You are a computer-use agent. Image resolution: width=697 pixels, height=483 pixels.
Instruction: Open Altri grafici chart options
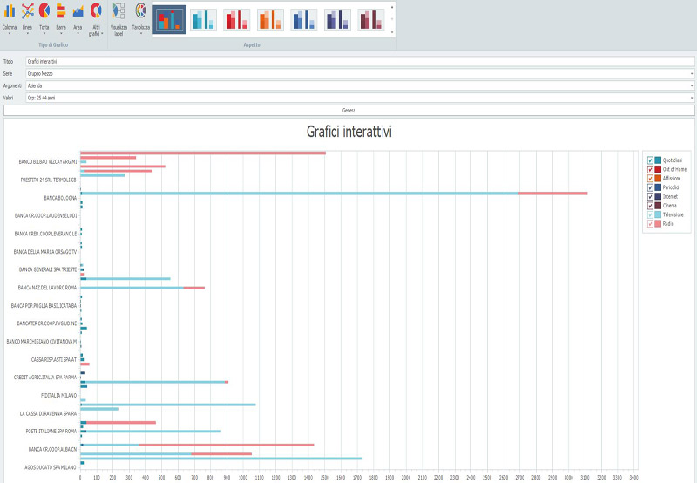(96, 16)
